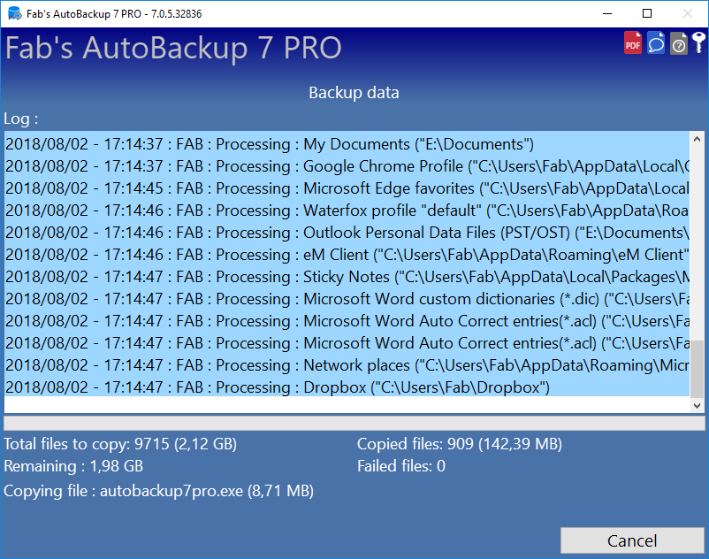This screenshot has height=559, width=709.
Task: Click the white key license icon
Action: click(x=699, y=42)
